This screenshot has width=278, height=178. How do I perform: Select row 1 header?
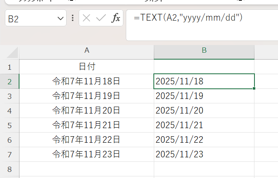tap(10, 66)
